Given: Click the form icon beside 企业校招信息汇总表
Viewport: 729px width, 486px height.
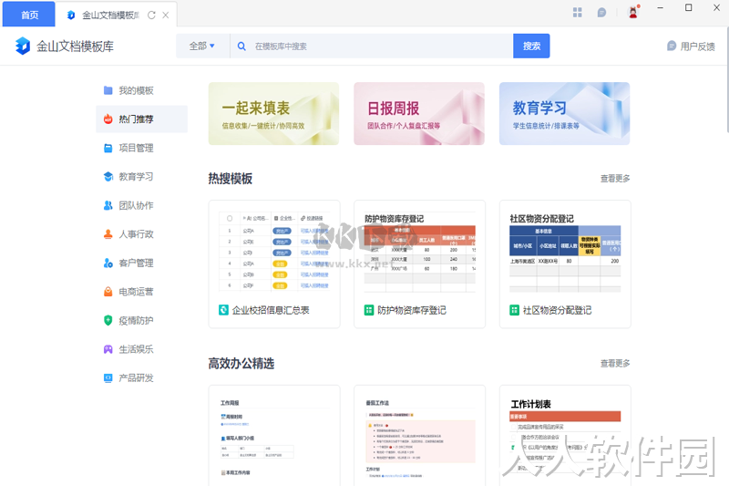Looking at the screenshot, I should point(223,310).
